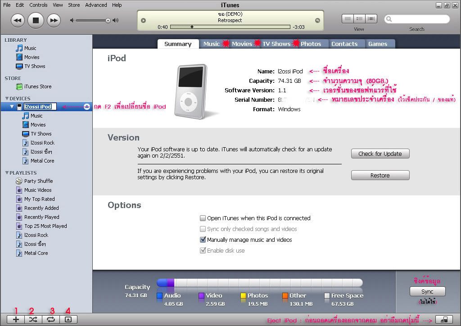Image resolution: width=461 pixels, height=326 pixels.
Task: Enable Open iTunes when this iPod is connected
Action: coord(203,218)
